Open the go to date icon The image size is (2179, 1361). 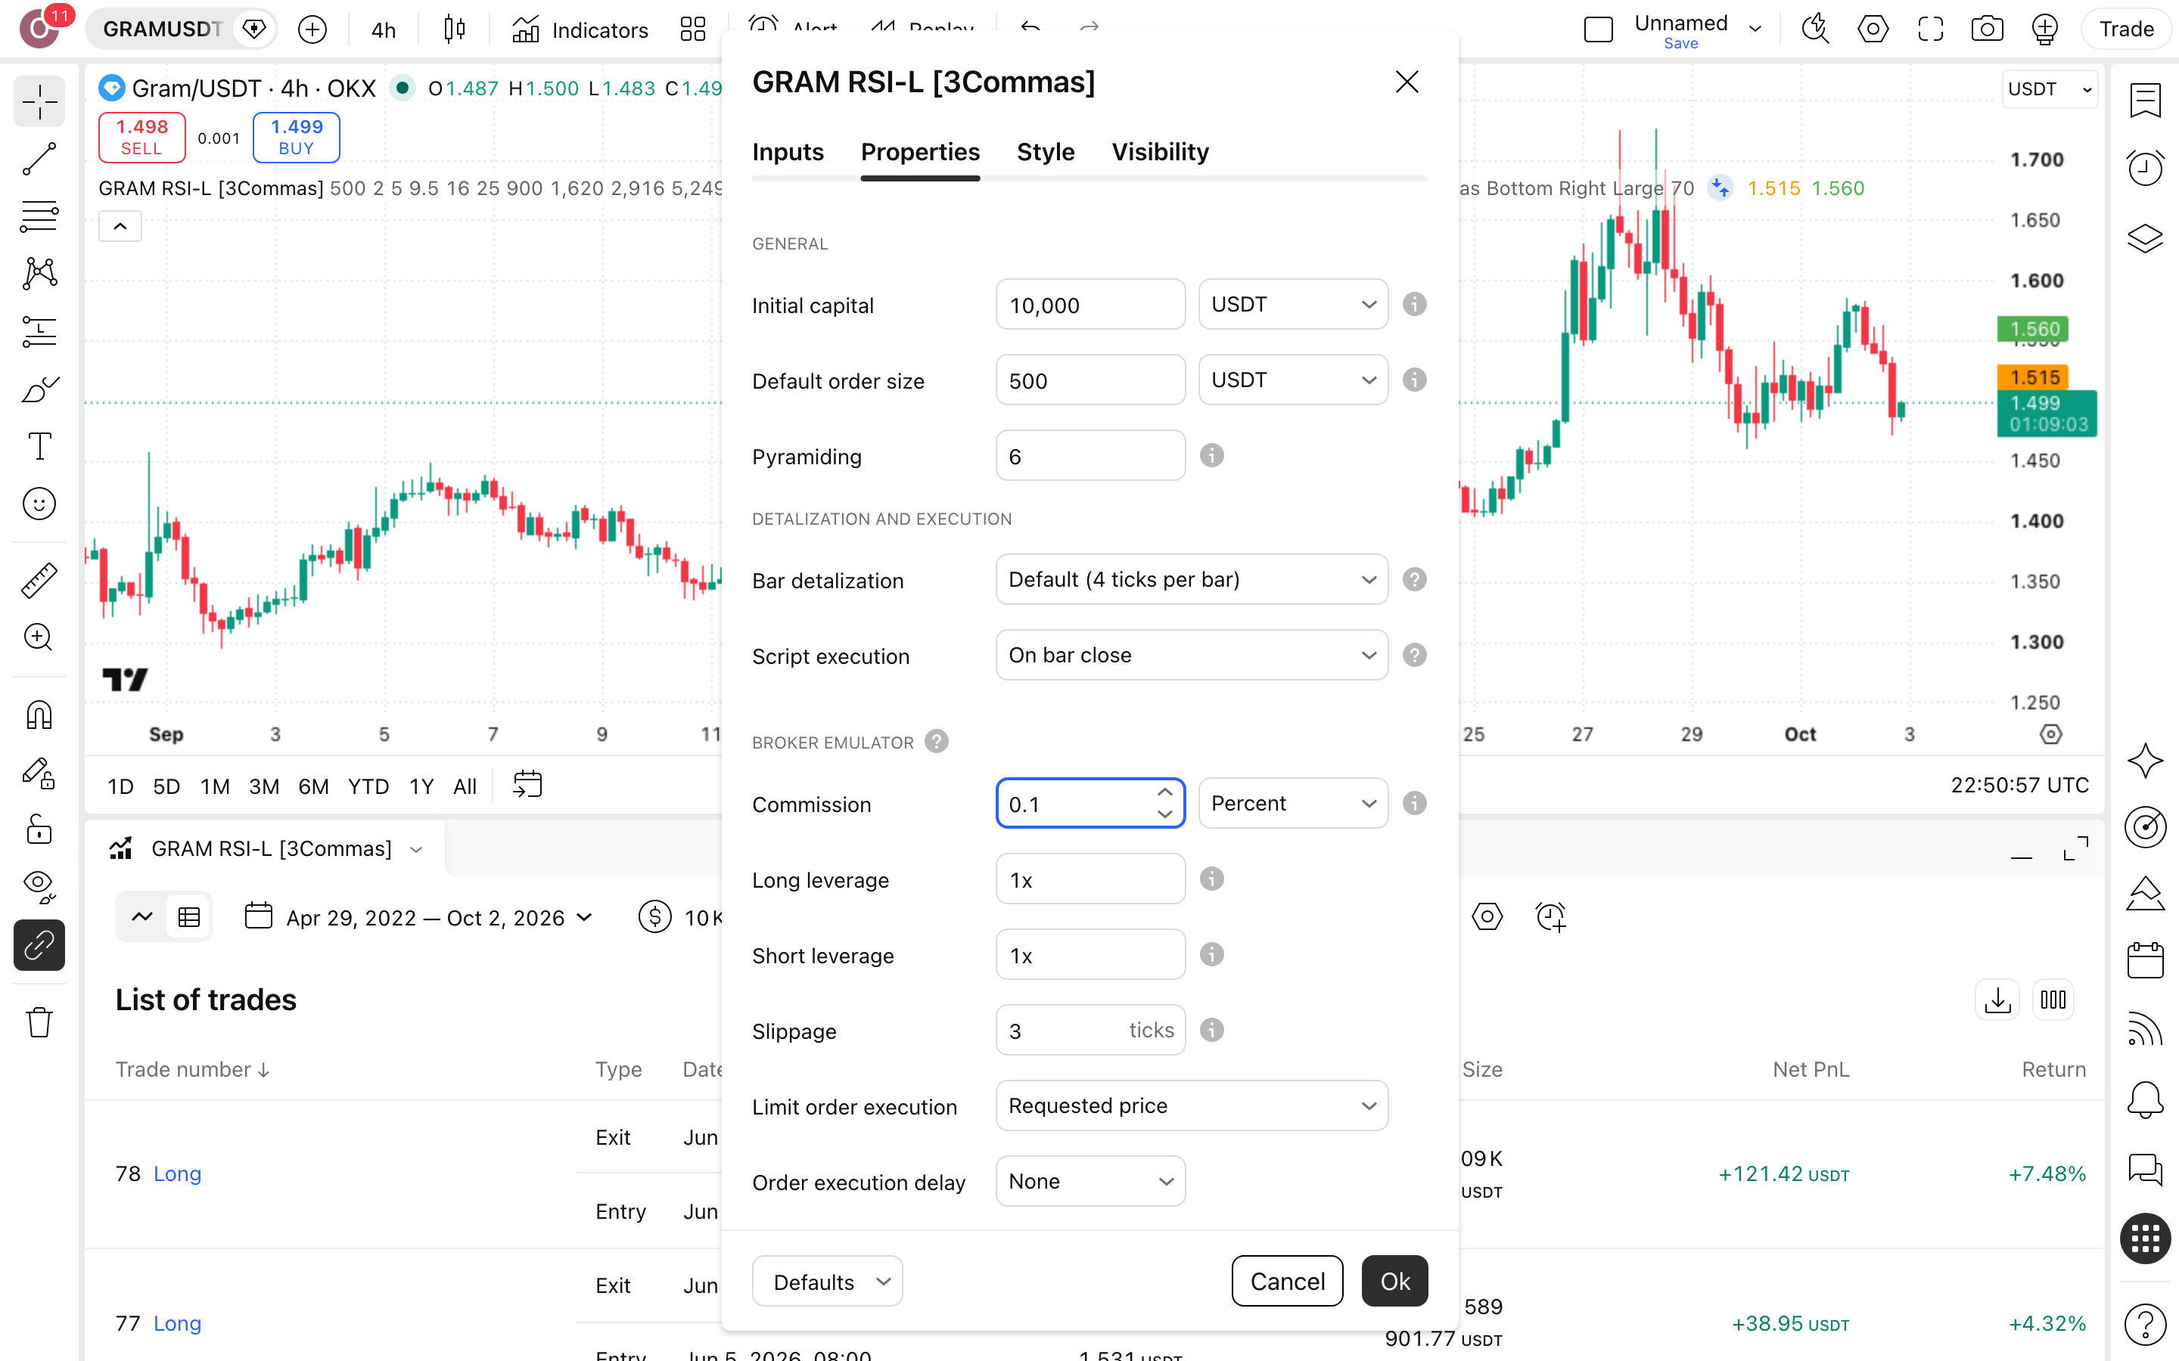click(527, 785)
